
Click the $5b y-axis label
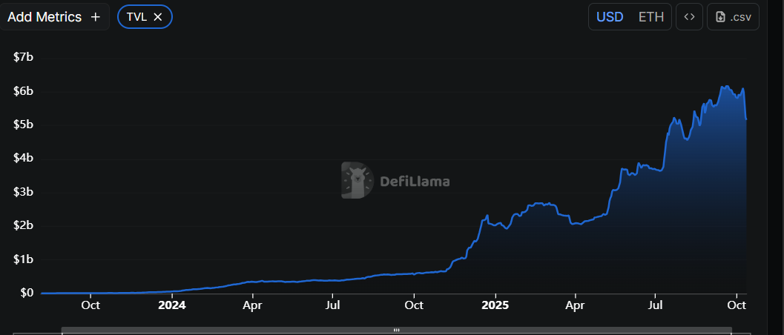click(x=24, y=125)
